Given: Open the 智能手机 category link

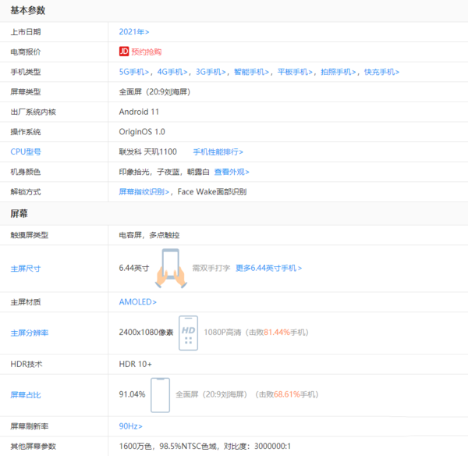Looking at the screenshot, I should (x=250, y=72).
